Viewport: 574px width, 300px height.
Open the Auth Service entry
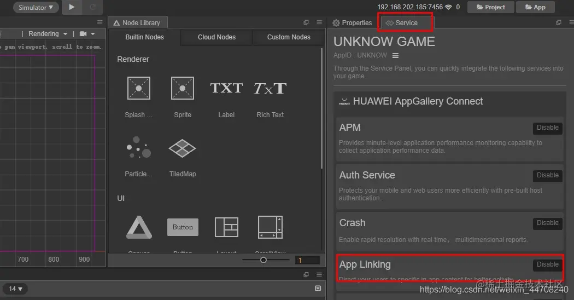(x=449, y=187)
